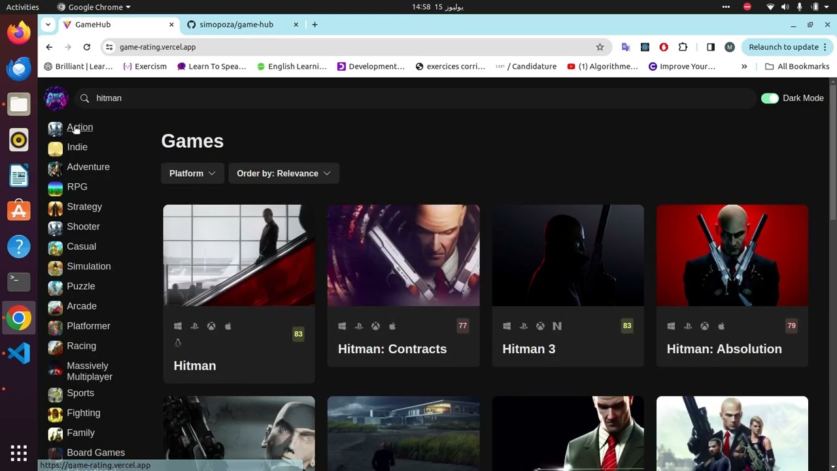Click the score badge 79
This screenshot has height=471, width=837.
pyautogui.click(x=792, y=326)
